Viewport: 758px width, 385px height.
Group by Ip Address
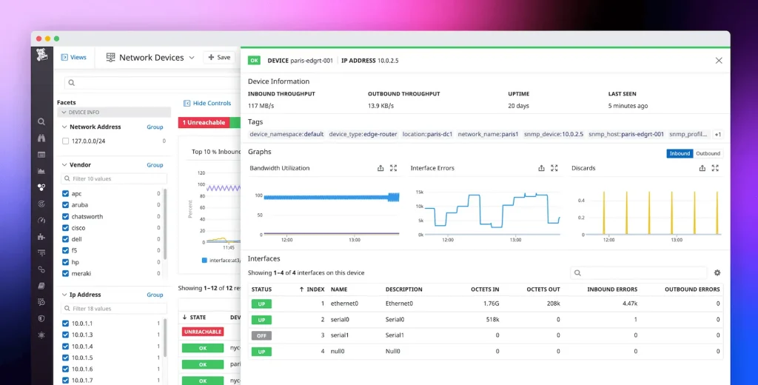[155, 295]
